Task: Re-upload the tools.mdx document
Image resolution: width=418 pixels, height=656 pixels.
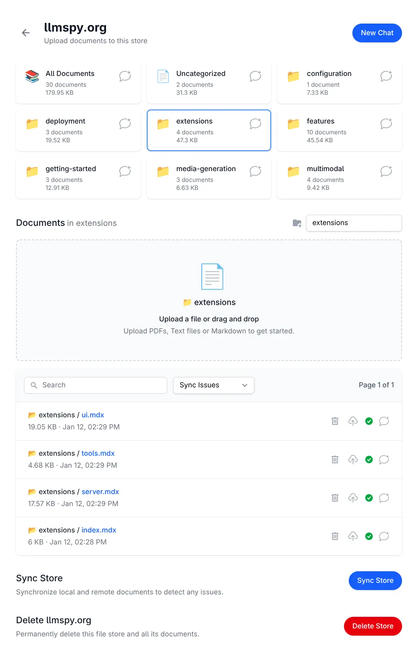Action: (352, 459)
